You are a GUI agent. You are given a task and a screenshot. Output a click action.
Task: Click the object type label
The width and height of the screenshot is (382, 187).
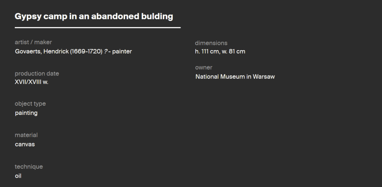(30, 104)
